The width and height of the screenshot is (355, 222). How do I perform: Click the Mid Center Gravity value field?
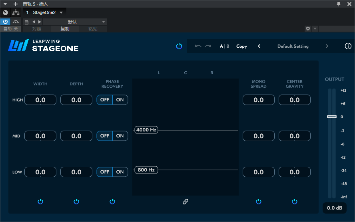[x=295, y=136]
